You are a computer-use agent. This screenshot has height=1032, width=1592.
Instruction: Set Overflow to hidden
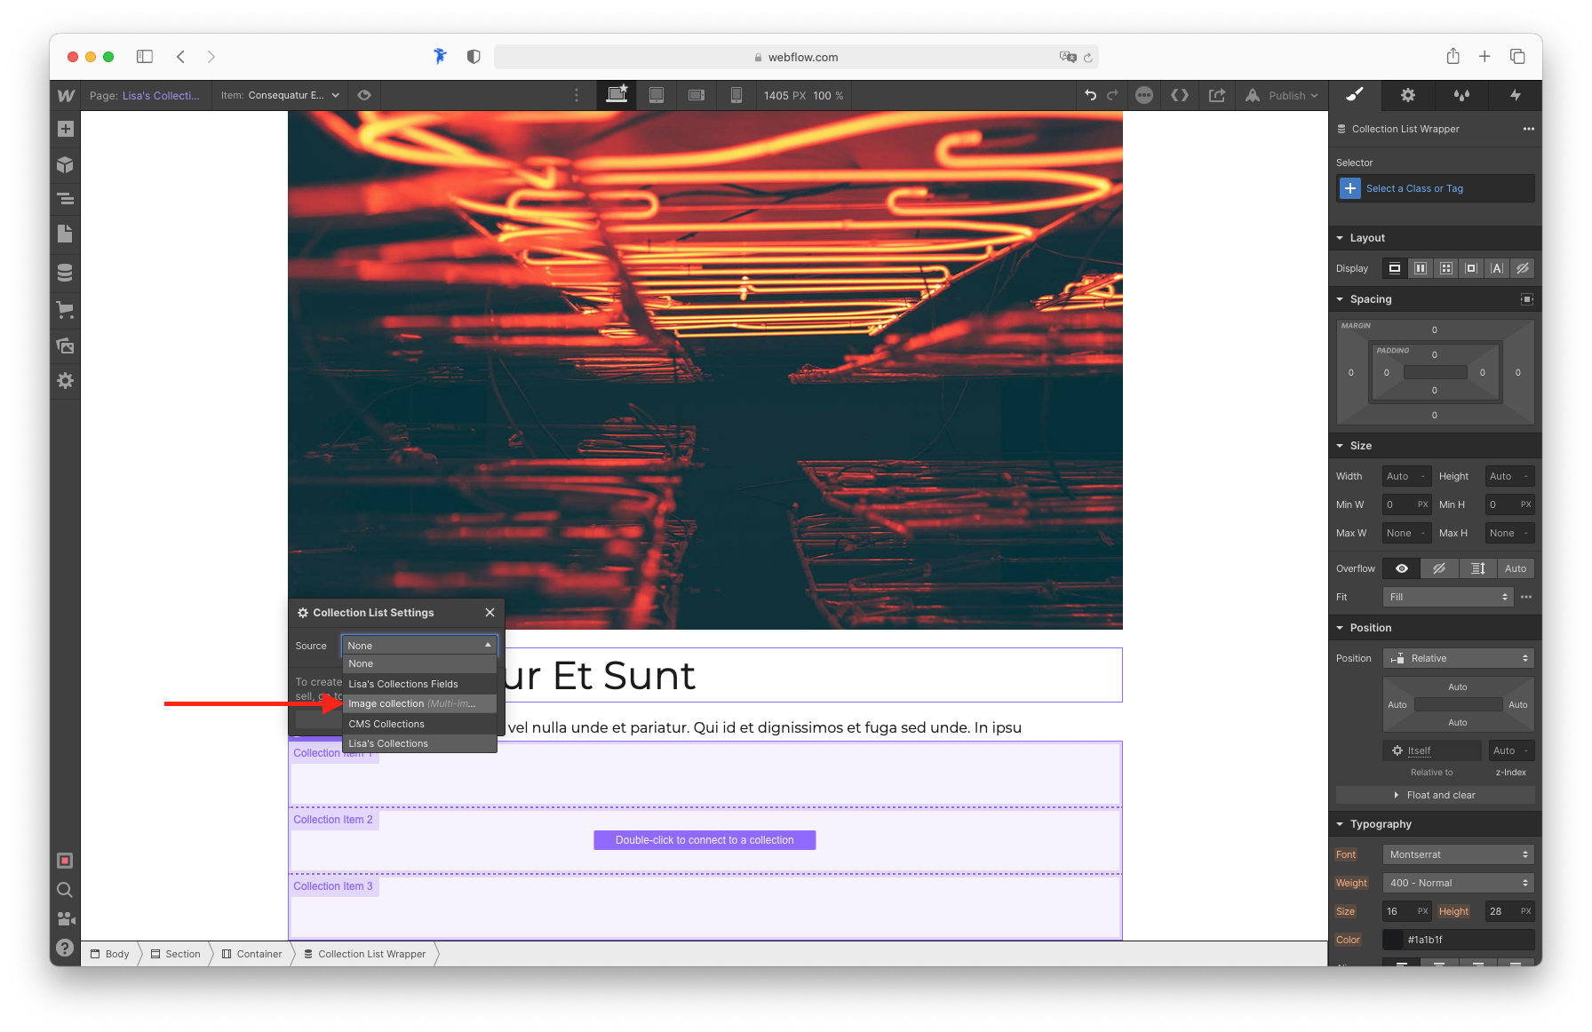pyautogui.click(x=1439, y=568)
